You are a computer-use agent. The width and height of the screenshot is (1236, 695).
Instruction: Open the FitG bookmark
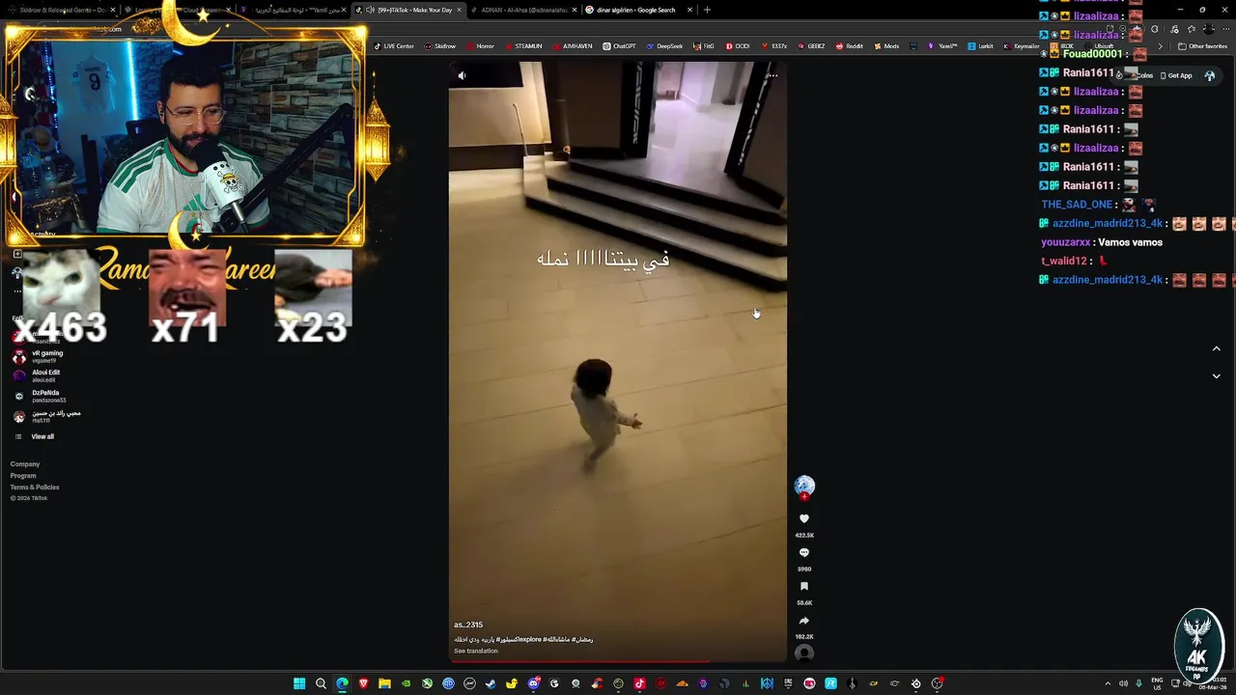[x=704, y=46]
